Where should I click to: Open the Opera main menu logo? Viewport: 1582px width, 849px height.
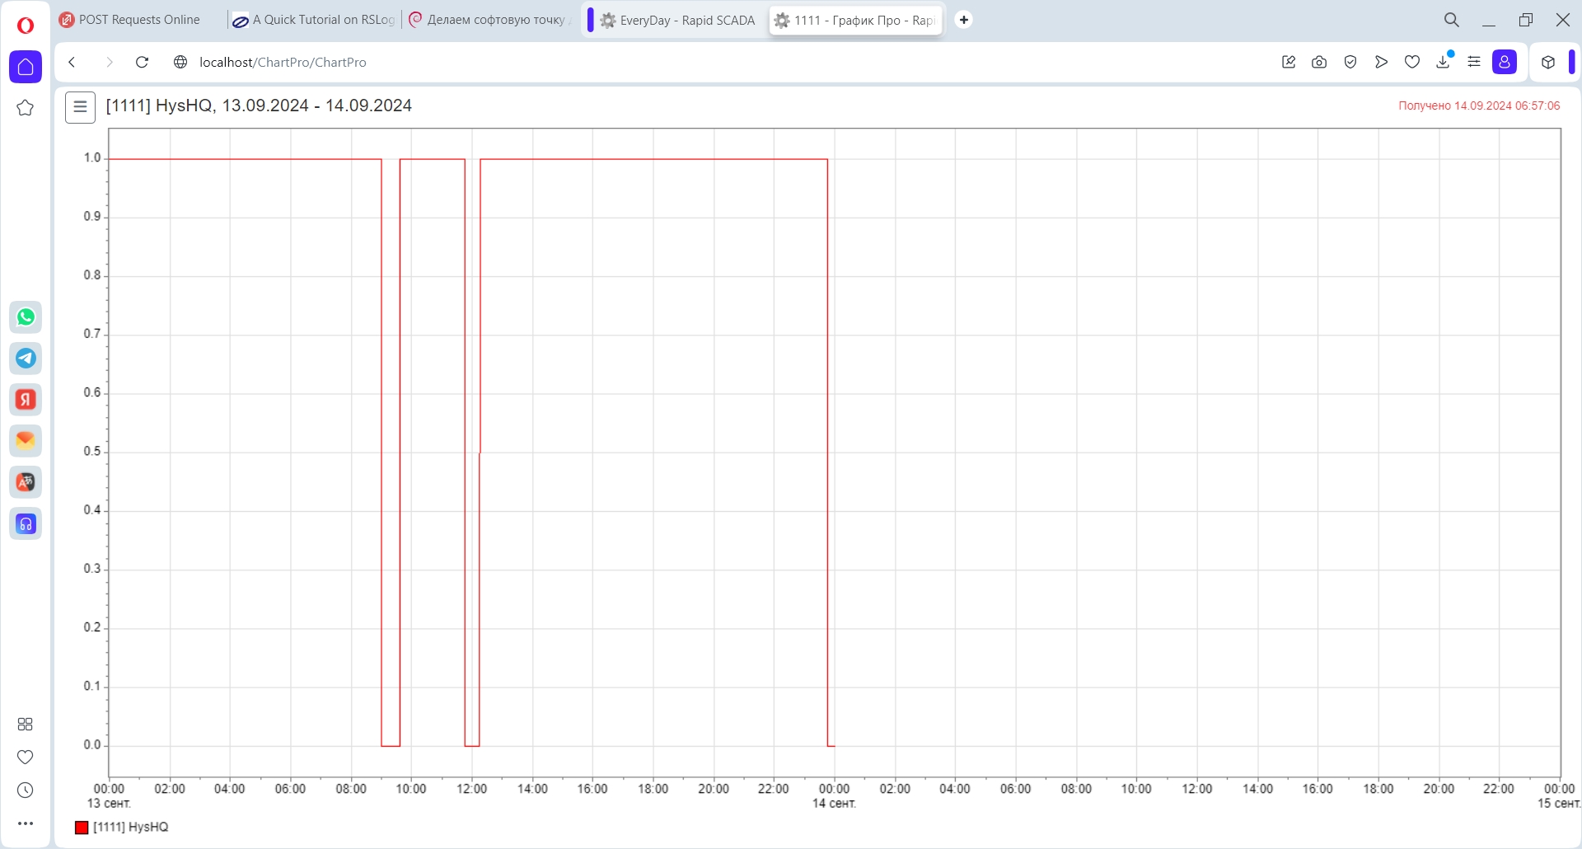click(26, 26)
